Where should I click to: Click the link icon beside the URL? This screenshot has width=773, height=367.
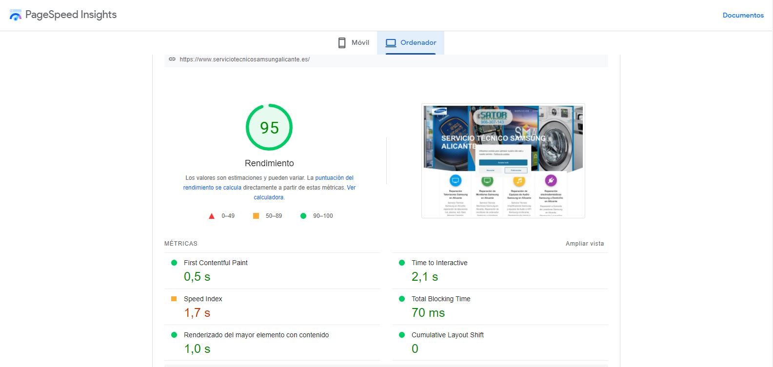click(x=172, y=59)
